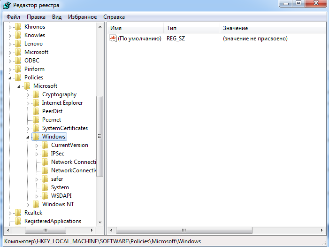Click the Network Connections folder icon
The height and width of the screenshot is (247, 329).
click(45, 162)
